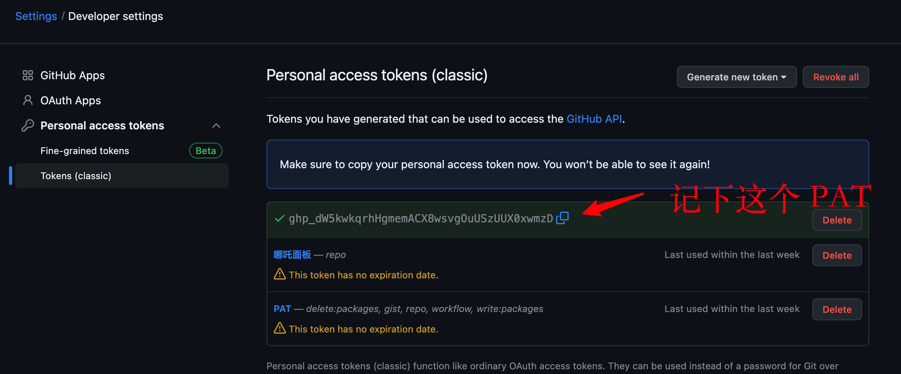
Task: Click the warning triangle under PAT token
Action: tap(279, 328)
